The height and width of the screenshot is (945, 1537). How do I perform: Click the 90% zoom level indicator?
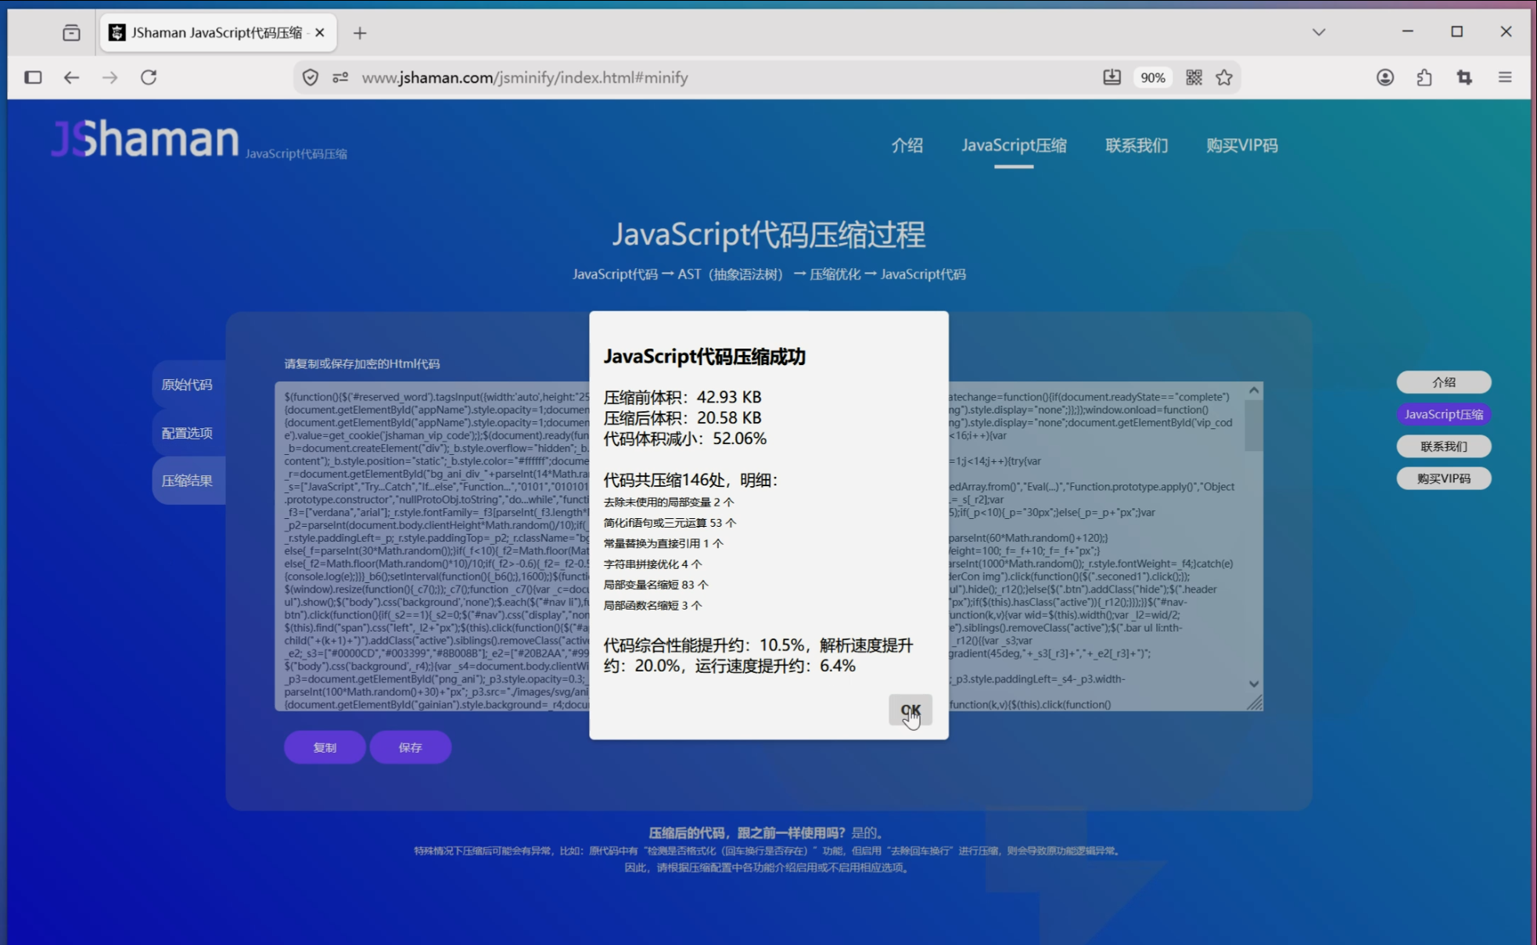tap(1153, 77)
